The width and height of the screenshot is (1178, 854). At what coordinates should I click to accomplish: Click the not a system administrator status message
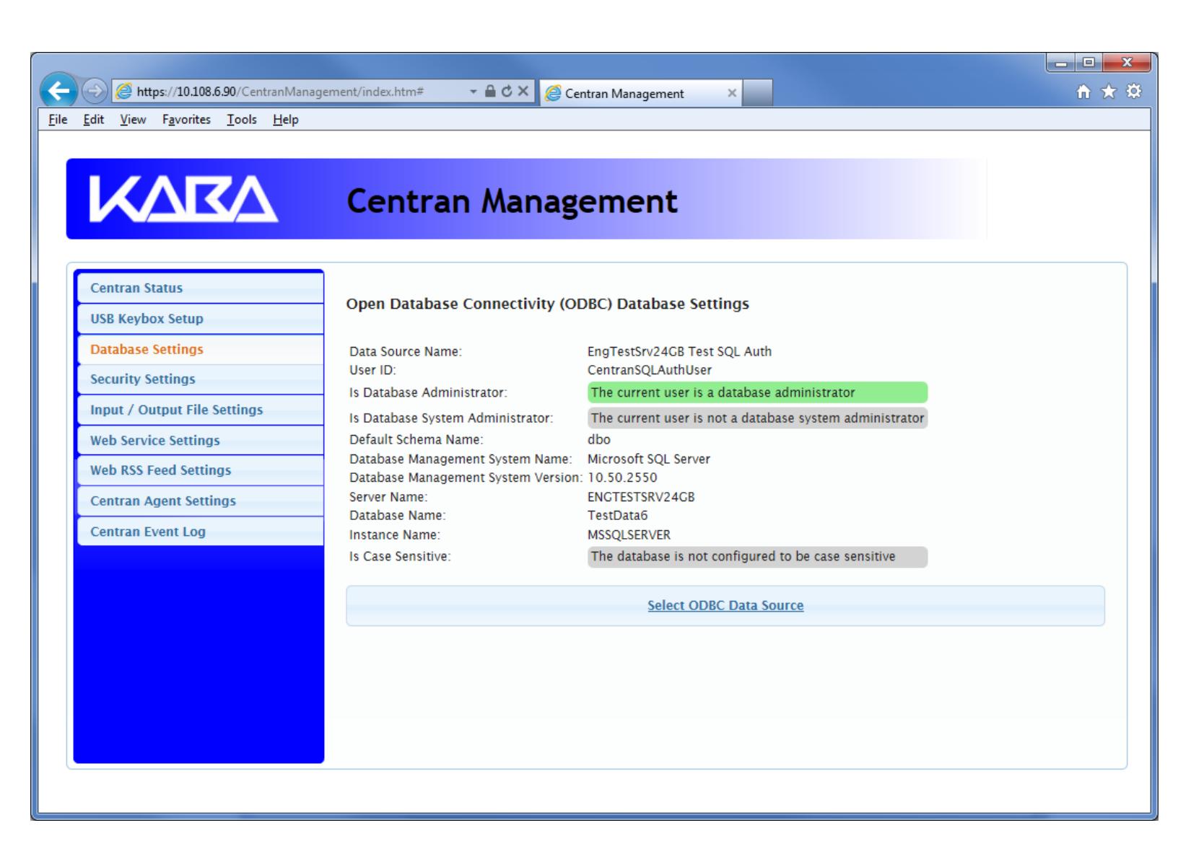pyautogui.click(x=757, y=418)
